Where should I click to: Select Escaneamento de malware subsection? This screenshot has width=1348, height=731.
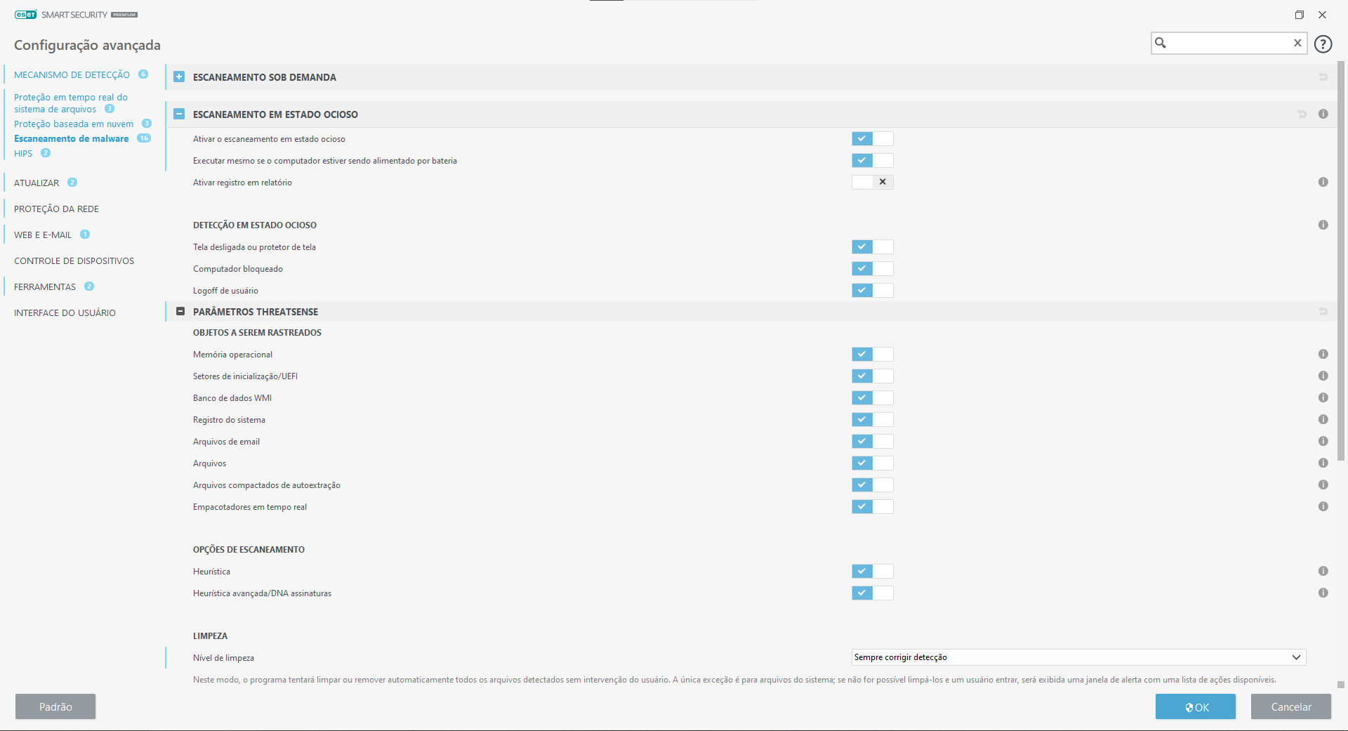tap(71, 138)
